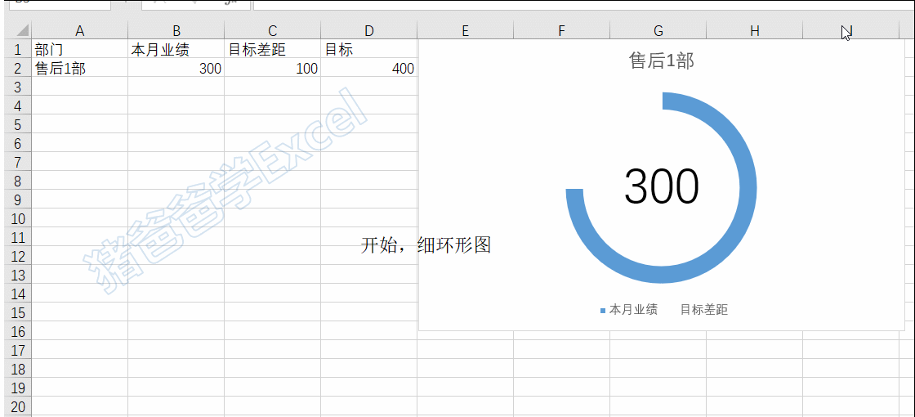Select column E header

pos(465,31)
